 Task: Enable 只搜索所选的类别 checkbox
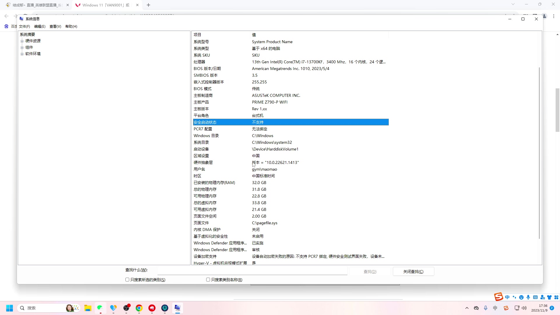coord(127,280)
